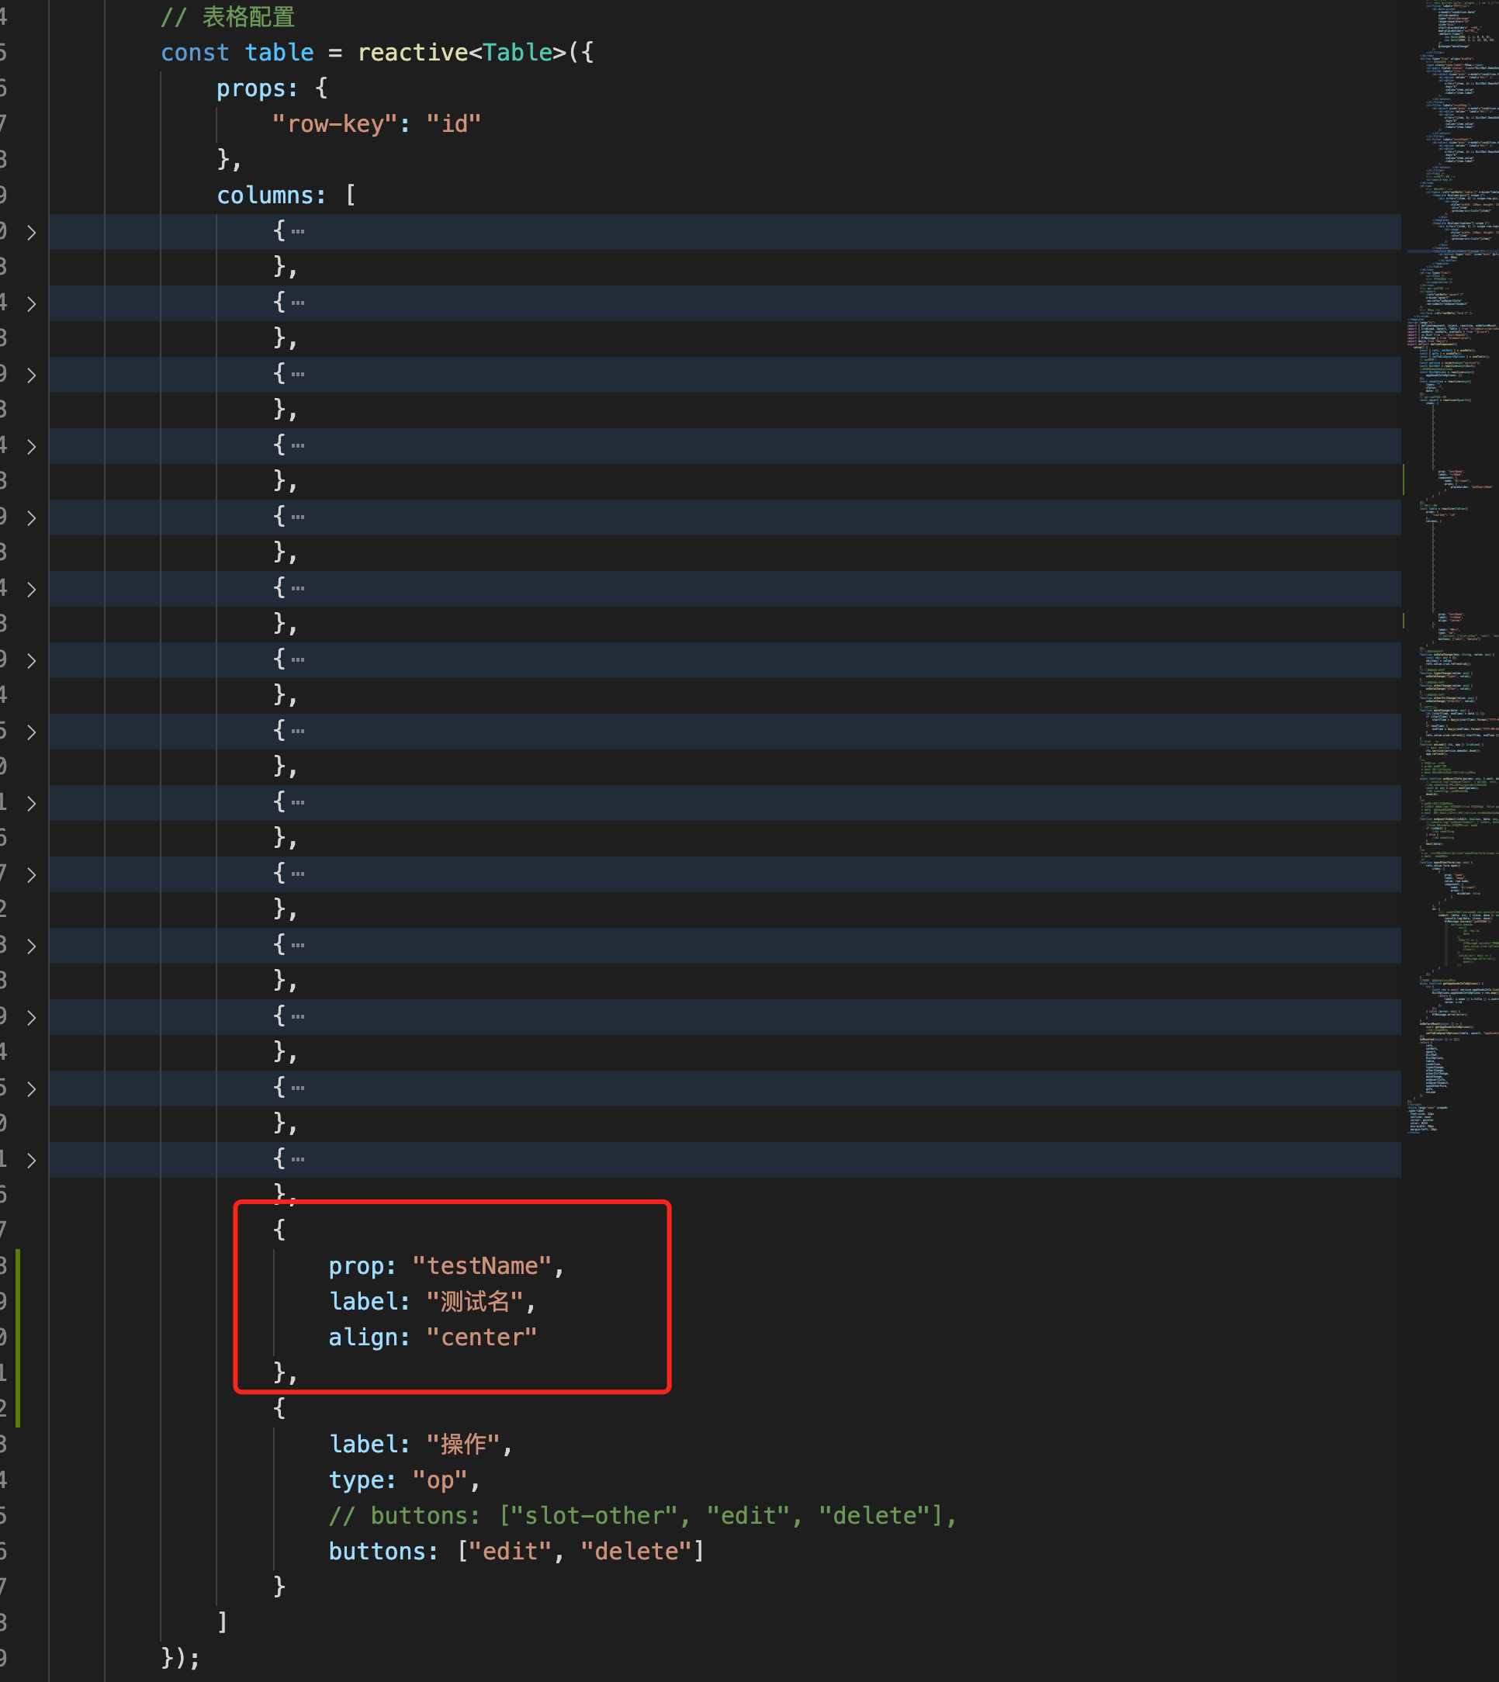The width and height of the screenshot is (1499, 1682).
Task: Expand the third folded object under columns
Action: 31,376
